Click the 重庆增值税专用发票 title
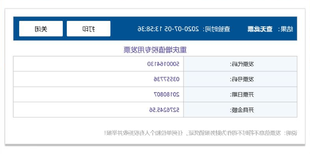The image size is (310, 154). (x=155, y=50)
